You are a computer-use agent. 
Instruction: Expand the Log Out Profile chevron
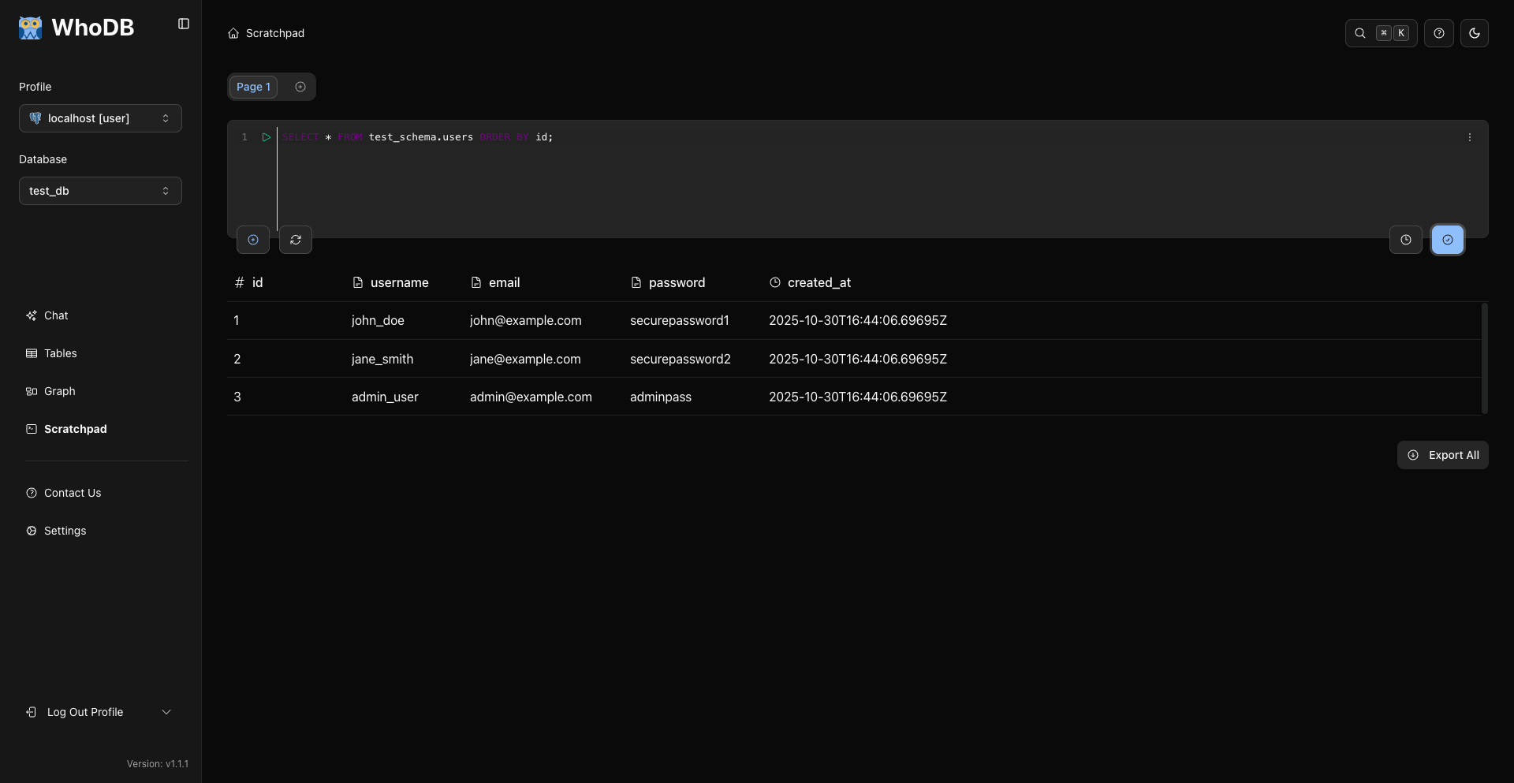[166, 711]
